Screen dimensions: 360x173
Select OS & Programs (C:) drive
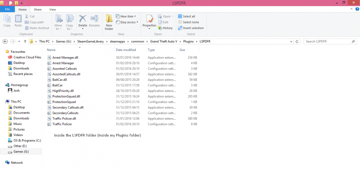(x=24, y=140)
